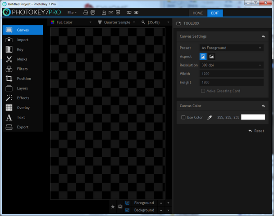This screenshot has height=216, width=274.
Task: Open the Effects magic wand panel
Action: 23,98
